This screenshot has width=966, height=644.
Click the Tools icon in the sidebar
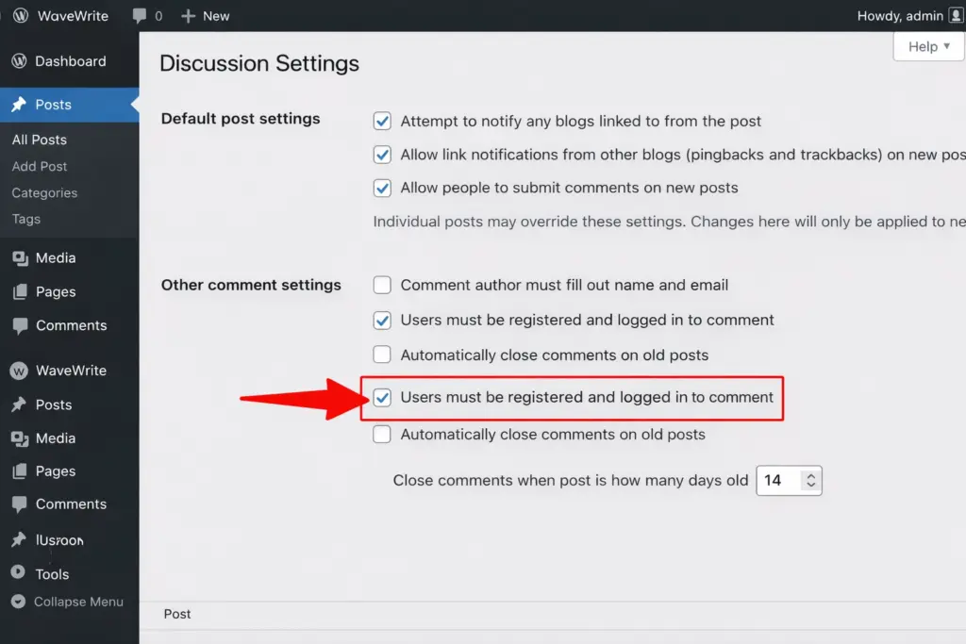point(19,573)
